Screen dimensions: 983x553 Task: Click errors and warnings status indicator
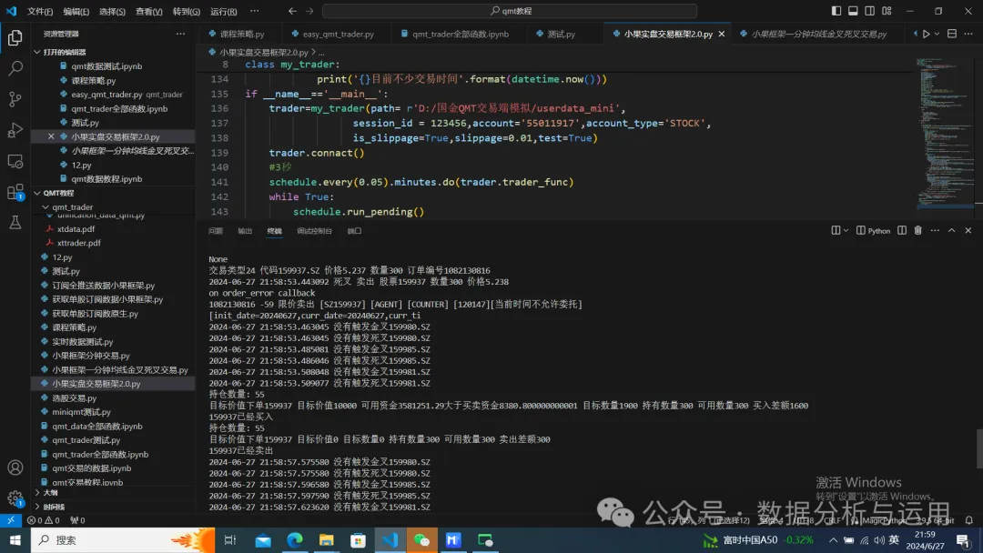click(x=43, y=520)
